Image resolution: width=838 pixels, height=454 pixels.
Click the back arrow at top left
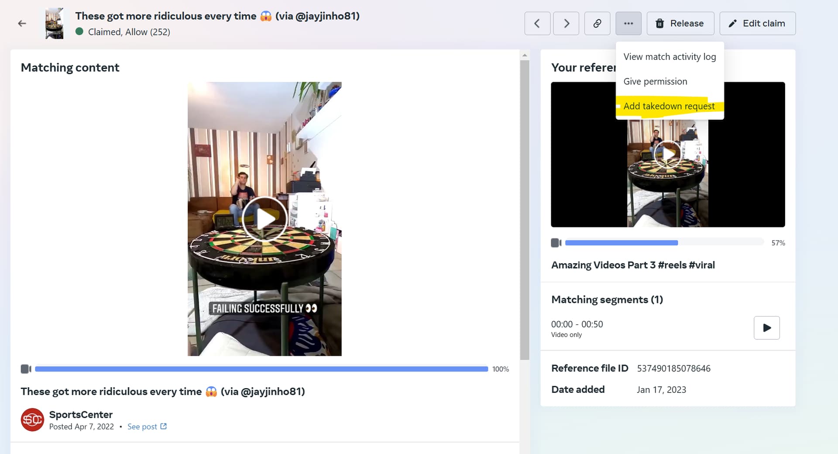(x=22, y=24)
